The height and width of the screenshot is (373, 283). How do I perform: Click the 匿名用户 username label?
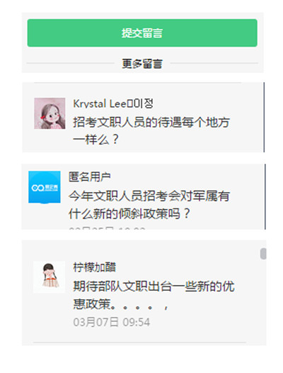tap(90, 177)
